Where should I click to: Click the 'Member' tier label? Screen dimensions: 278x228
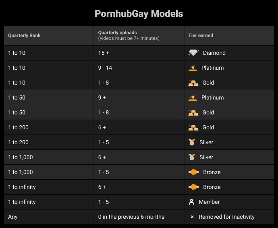(209, 202)
